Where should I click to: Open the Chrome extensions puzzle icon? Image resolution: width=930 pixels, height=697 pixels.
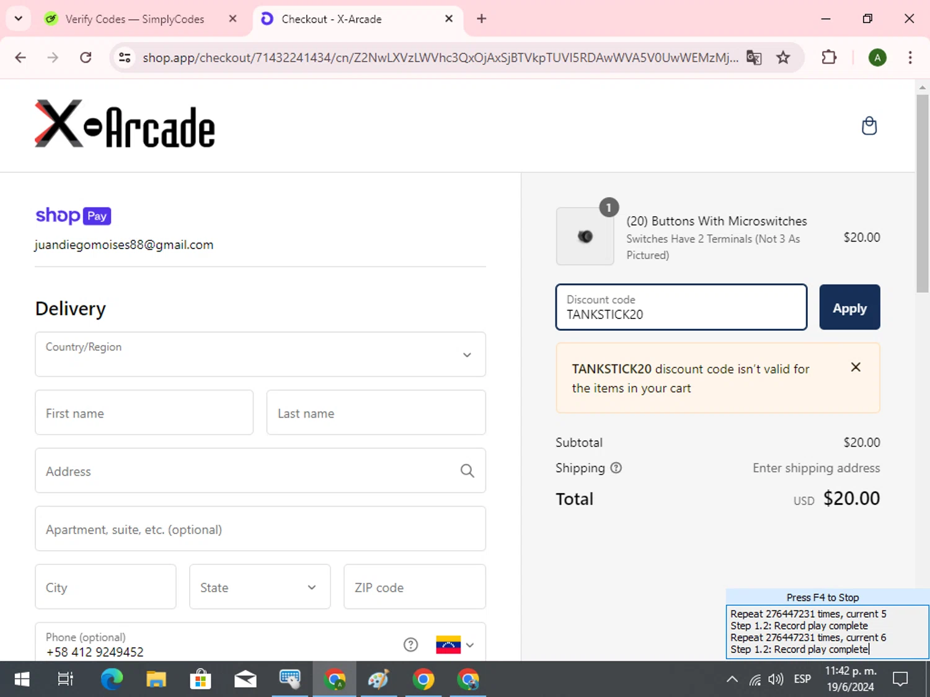829,58
